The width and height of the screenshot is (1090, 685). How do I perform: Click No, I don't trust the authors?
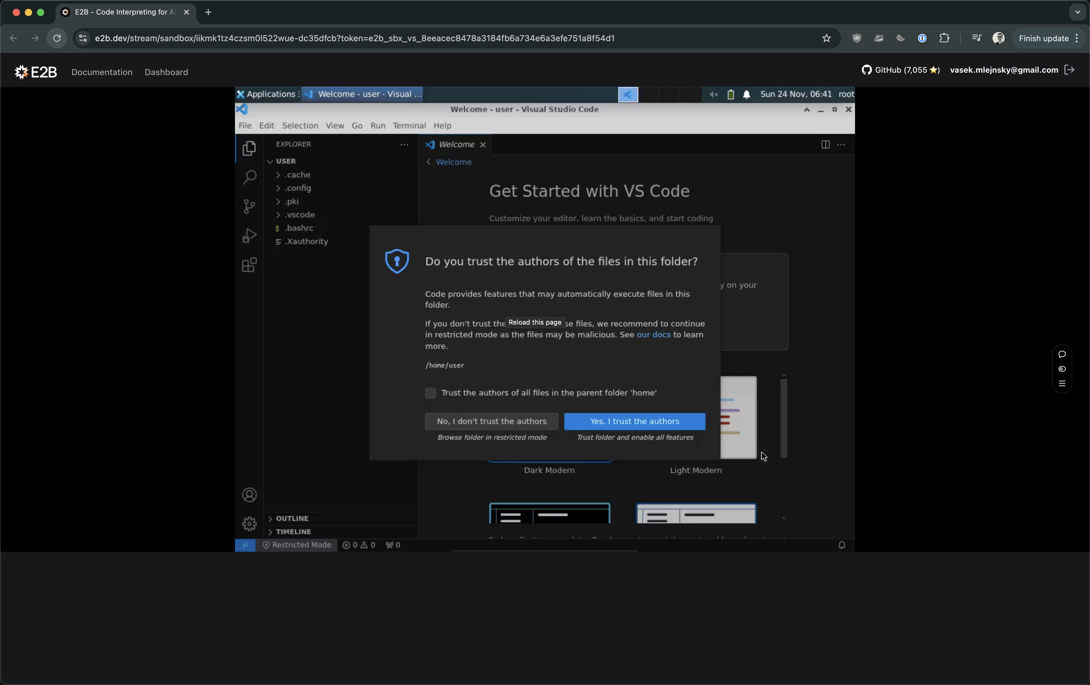coord(491,421)
